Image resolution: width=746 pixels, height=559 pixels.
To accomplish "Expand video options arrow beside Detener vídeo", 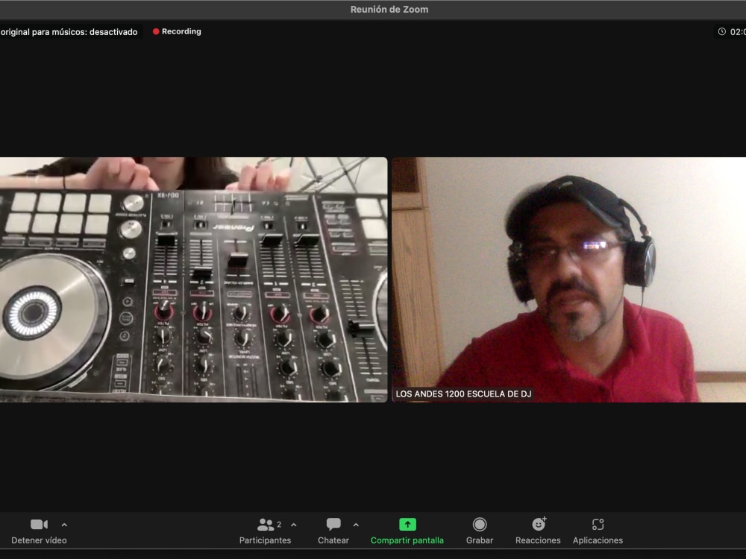I will point(64,525).
